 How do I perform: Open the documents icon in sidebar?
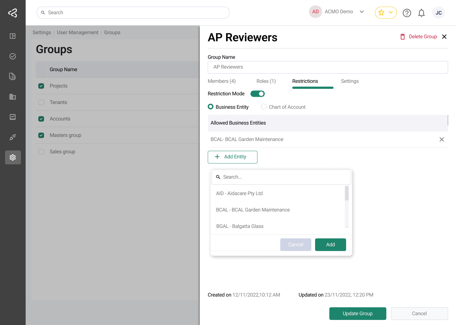[13, 77]
